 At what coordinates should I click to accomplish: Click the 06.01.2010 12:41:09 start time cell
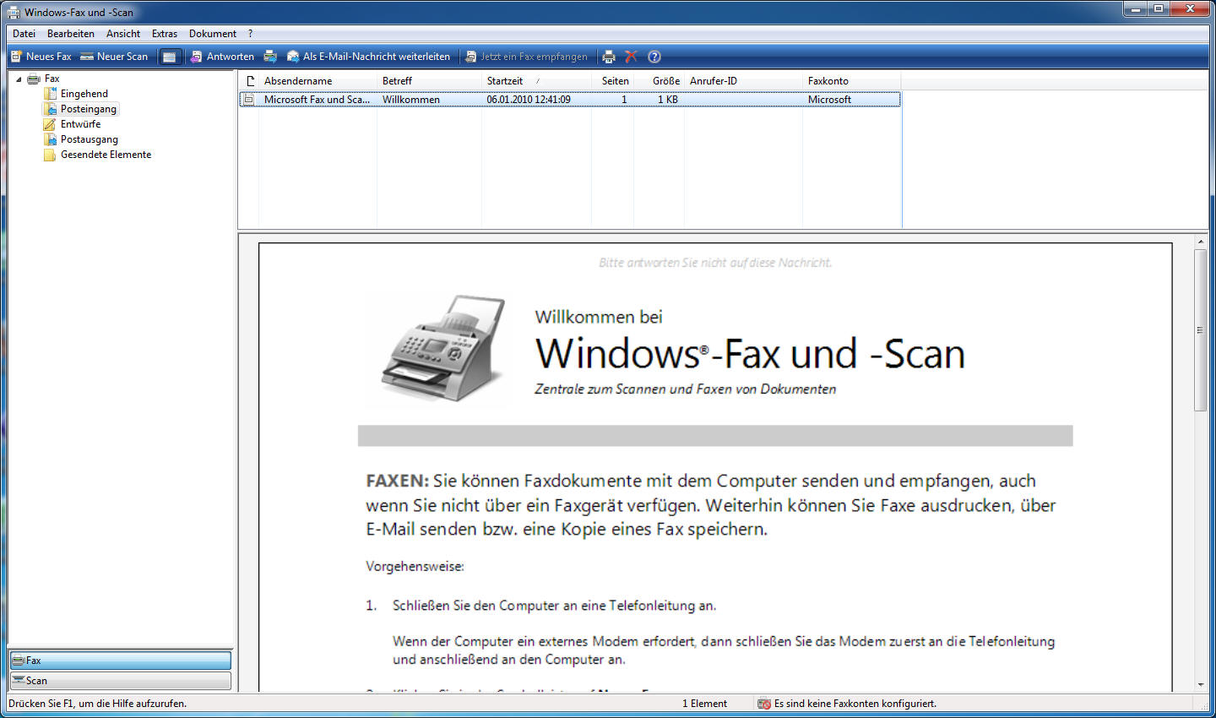pos(529,100)
